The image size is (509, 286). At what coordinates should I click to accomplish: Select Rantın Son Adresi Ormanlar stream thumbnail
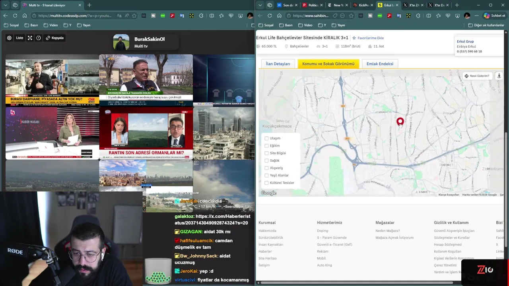tap(146, 133)
